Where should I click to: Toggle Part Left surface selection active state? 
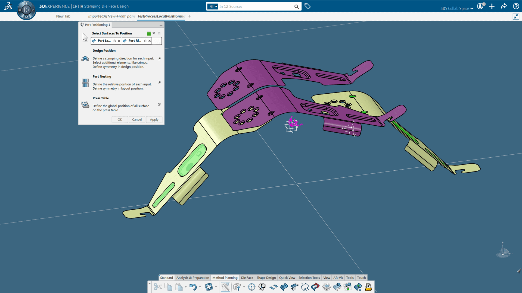[x=115, y=40]
